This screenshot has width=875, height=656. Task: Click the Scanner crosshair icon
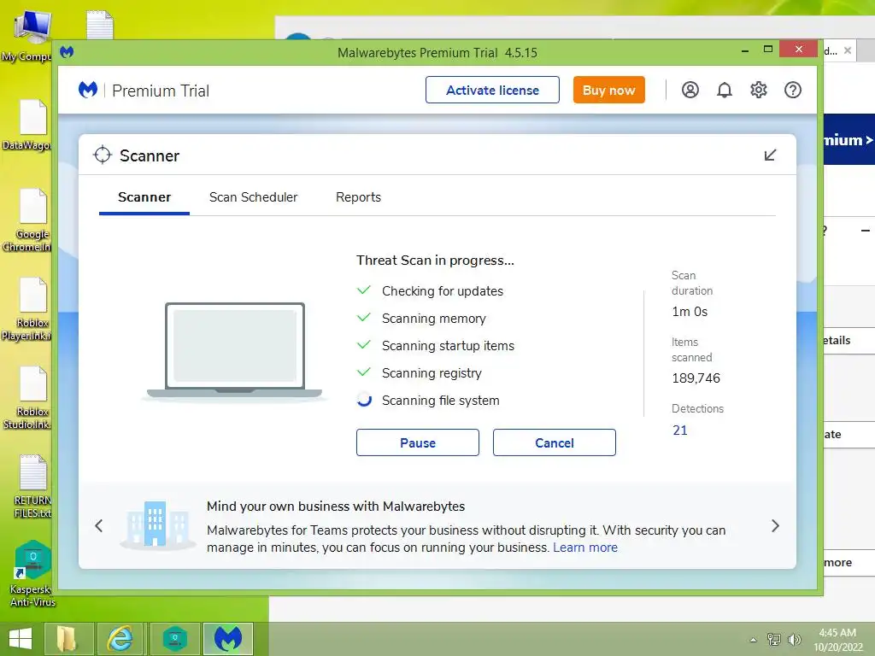103,155
